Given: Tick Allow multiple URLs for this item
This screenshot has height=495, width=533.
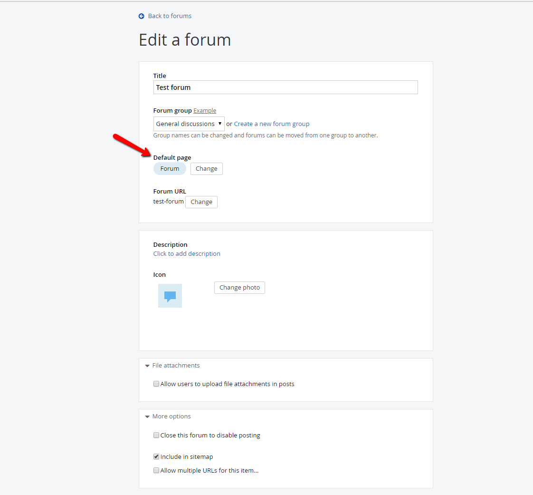Looking at the screenshot, I should (x=156, y=470).
